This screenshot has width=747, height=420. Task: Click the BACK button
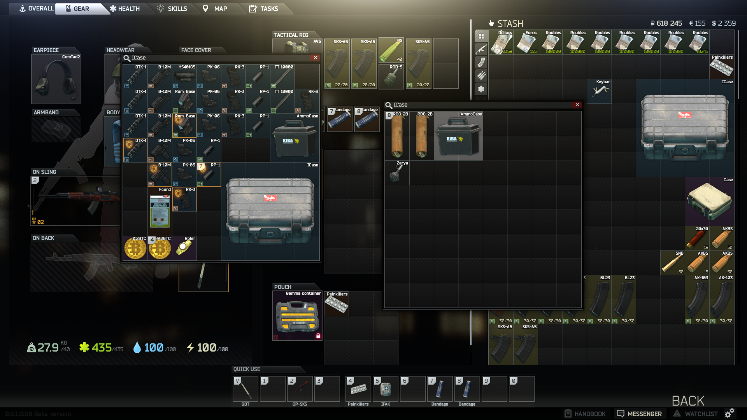[x=688, y=401]
